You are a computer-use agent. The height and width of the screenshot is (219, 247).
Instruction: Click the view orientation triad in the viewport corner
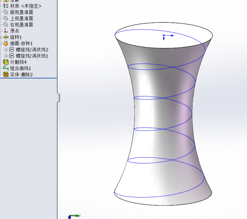pos(75,217)
